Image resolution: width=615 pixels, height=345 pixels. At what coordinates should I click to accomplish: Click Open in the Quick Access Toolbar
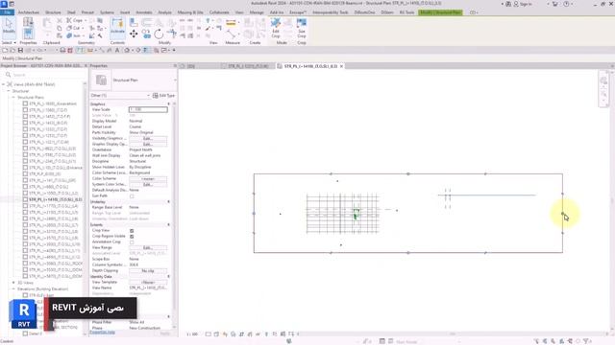tap(12, 51)
